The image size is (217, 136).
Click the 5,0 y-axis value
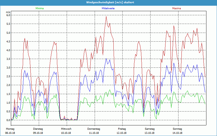8,33
